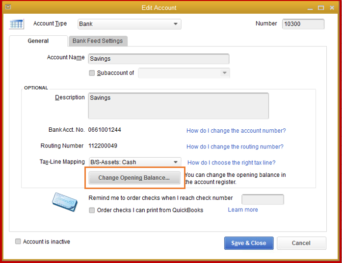The width and height of the screenshot is (342, 263).
Task: Switch to Bank Feed Settings tab
Action: [x=98, y=41]
